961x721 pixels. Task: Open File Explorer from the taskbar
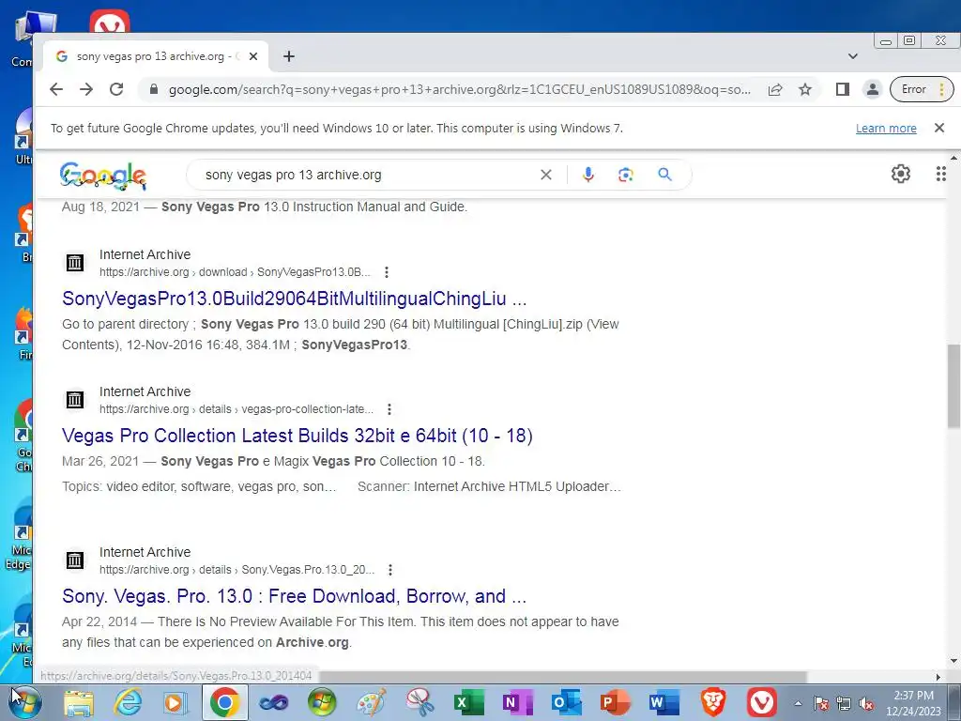pyautogui.click(x=79, y=703)
